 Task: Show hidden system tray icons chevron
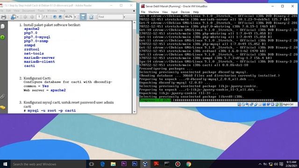[x=260, y=164]
